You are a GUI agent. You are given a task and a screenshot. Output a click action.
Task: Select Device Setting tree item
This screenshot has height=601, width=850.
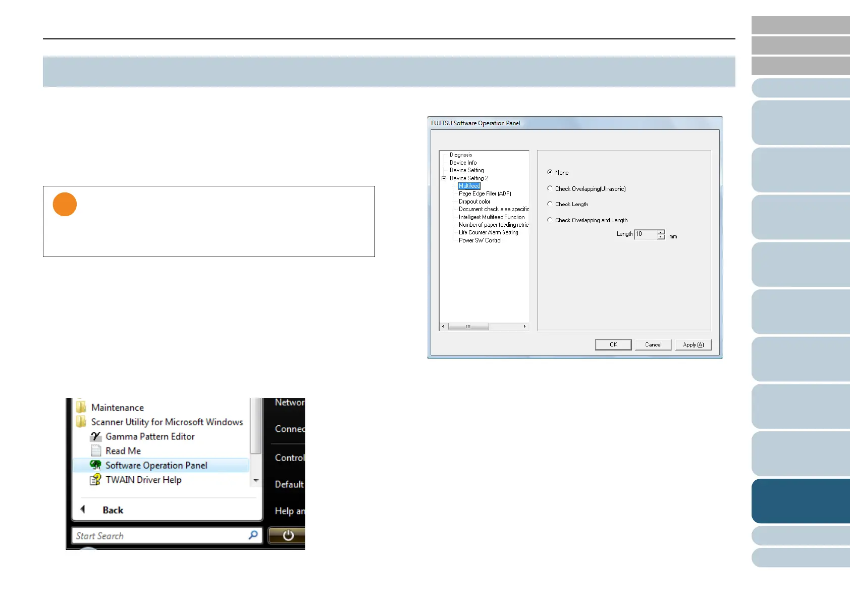[466, 170]
